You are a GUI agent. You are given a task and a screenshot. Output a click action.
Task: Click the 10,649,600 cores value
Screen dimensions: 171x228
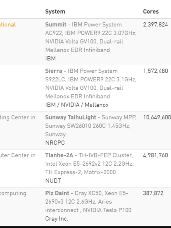coord(157,117)
